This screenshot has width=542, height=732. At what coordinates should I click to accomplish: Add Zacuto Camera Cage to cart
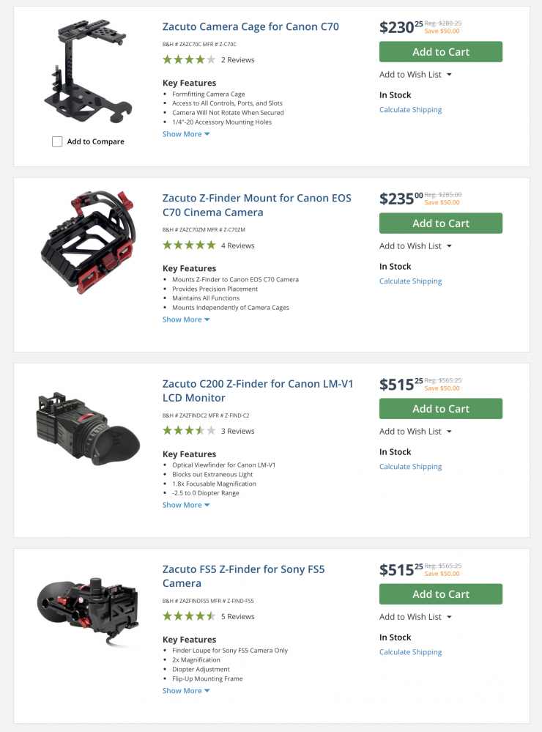click(440, 52)
